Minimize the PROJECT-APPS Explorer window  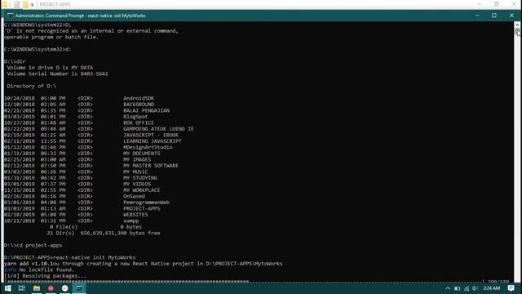(480, 4)
